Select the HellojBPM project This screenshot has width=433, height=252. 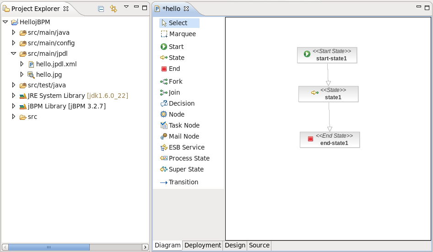35,22
